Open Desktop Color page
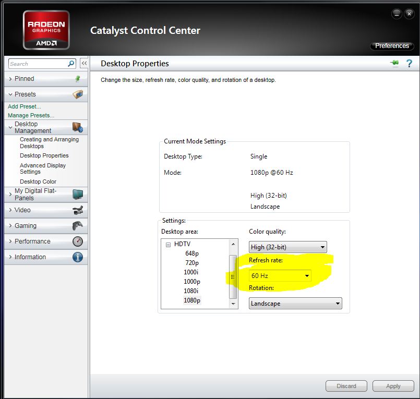 pos(38,182)
